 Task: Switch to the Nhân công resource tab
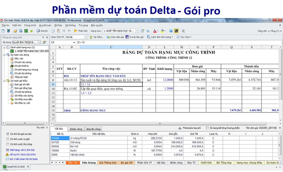(76, 129)
